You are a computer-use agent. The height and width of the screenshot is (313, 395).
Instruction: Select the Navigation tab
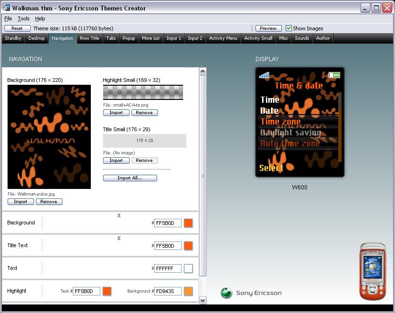point(62,38)
